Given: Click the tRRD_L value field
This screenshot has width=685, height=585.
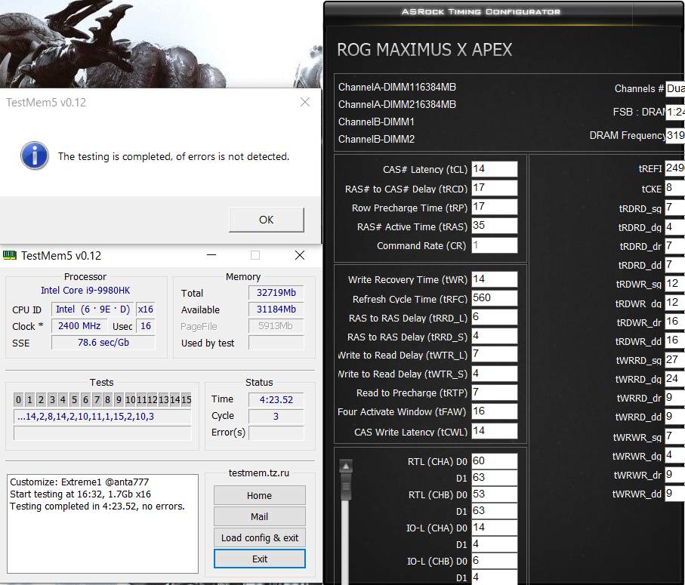Looking at the screenshot, I should 495,317.
